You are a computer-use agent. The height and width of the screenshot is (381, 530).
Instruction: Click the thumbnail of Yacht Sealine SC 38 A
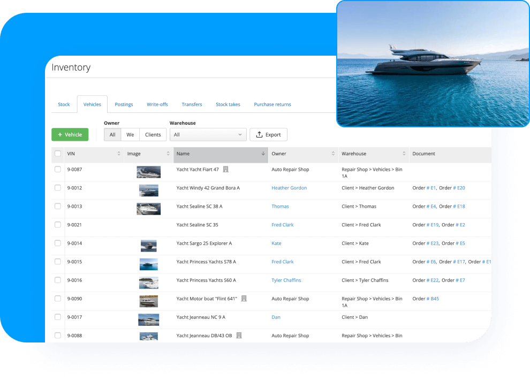148,208
